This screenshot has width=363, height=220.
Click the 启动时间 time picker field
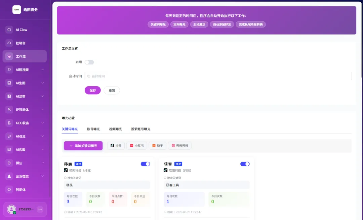218,76
